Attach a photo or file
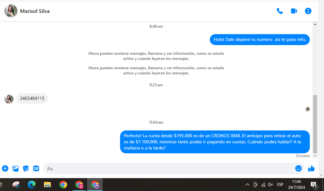The image size is (324, 191). pyautogui.click(x=15, y=168)
